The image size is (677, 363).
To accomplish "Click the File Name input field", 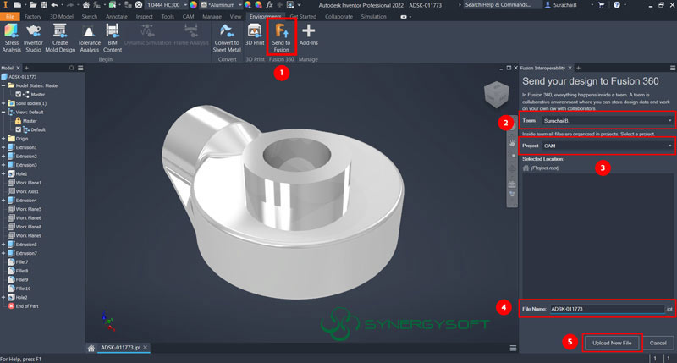I will pos(607,309).
